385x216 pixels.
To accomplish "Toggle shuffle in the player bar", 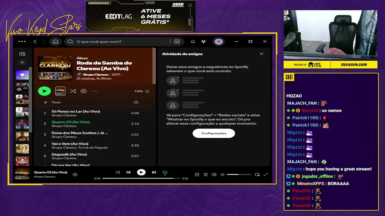I will [x=118, y=172].
